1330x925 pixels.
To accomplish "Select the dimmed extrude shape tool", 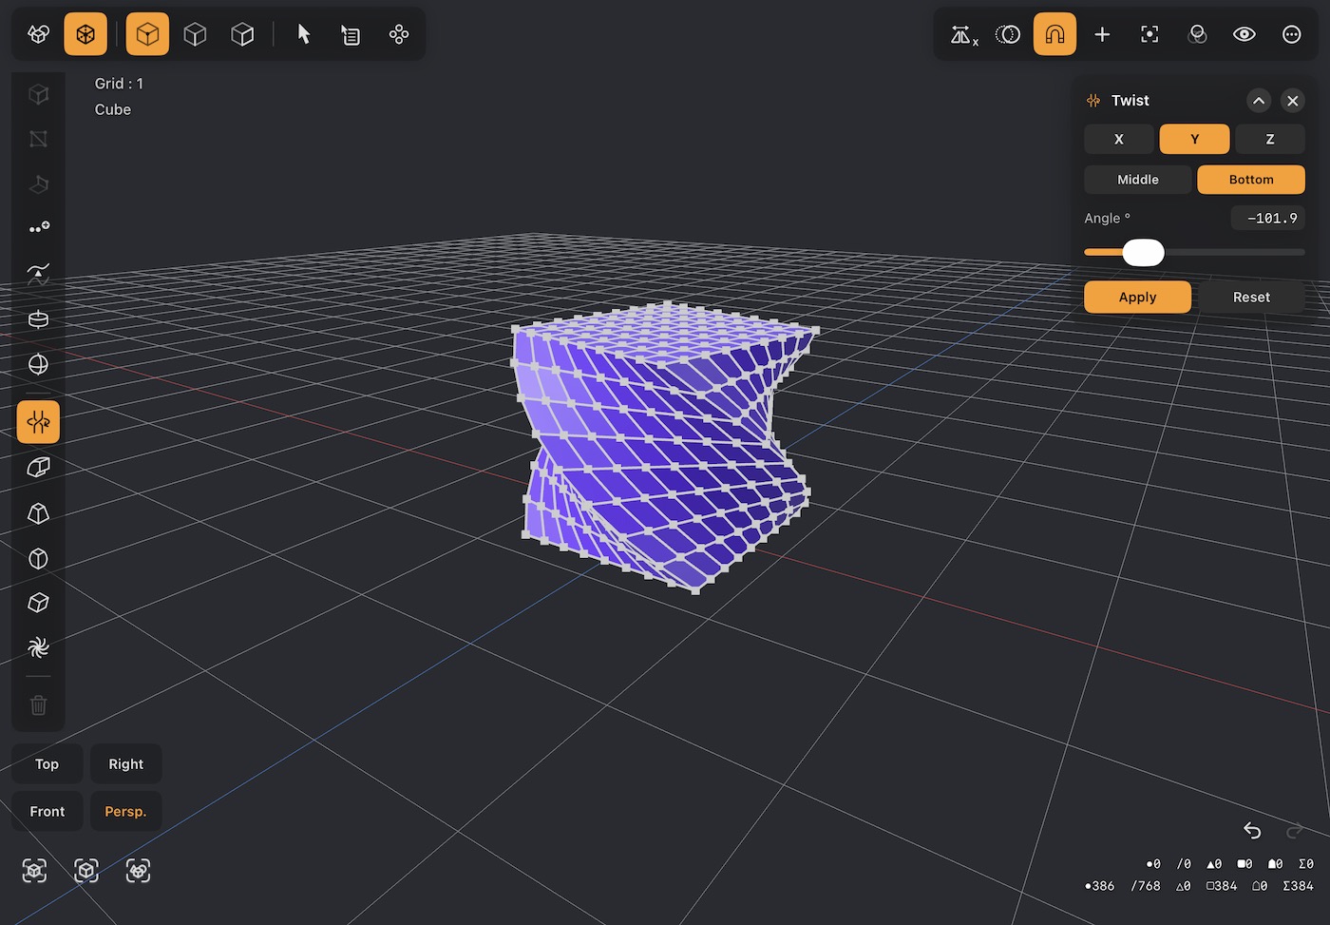I will [x=38, y=183].
